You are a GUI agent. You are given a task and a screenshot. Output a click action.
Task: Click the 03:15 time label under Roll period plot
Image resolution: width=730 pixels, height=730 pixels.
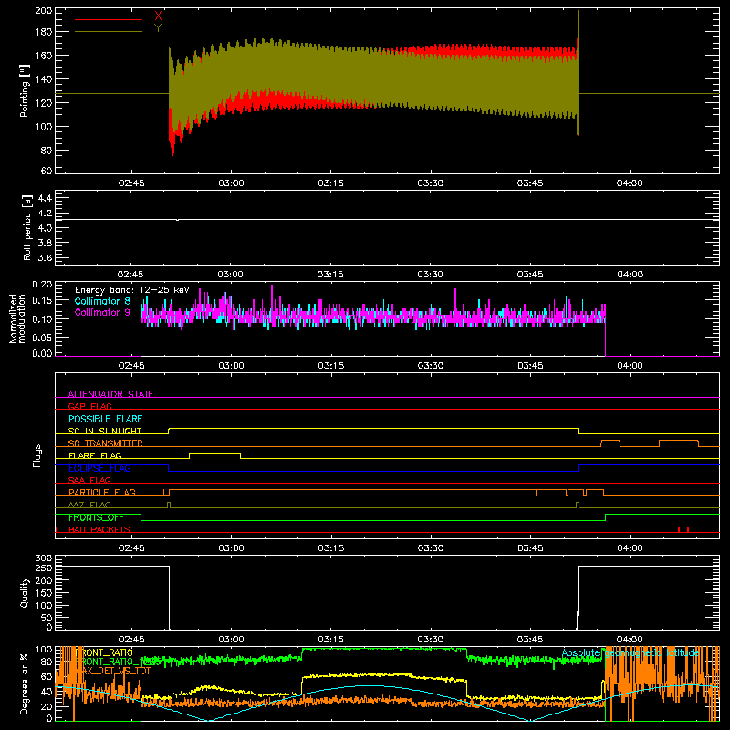(x=330, y=275)
